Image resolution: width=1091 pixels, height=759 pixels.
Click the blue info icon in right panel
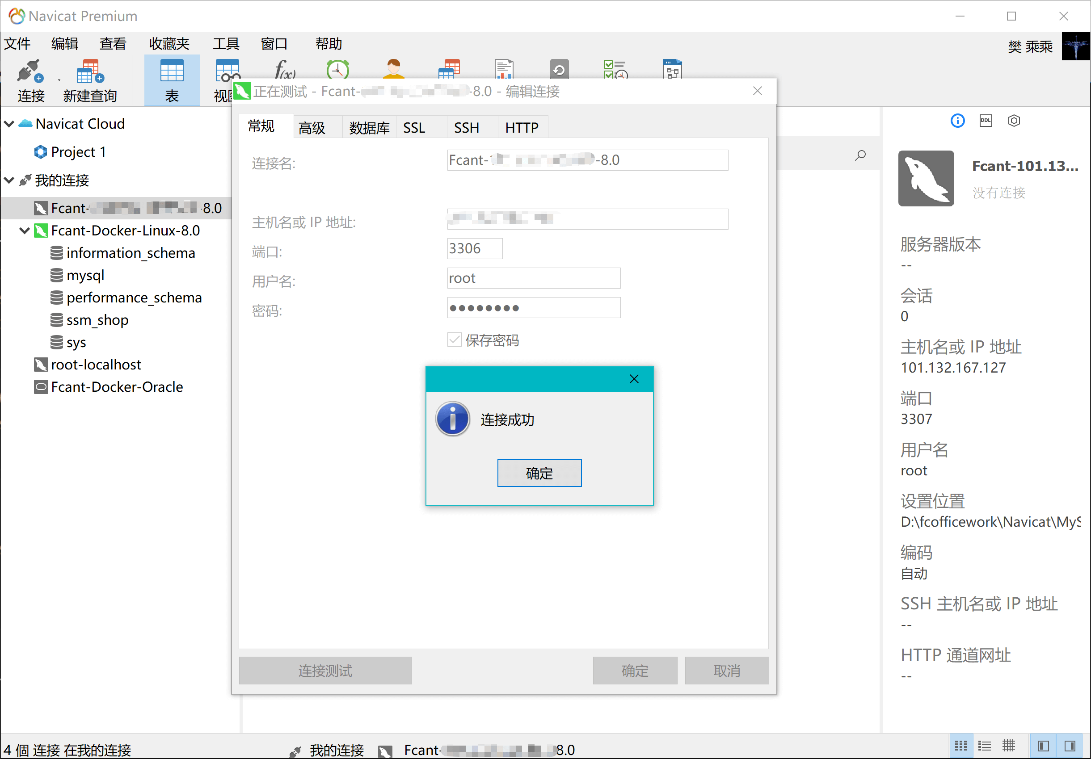click(x=957, y=121)
